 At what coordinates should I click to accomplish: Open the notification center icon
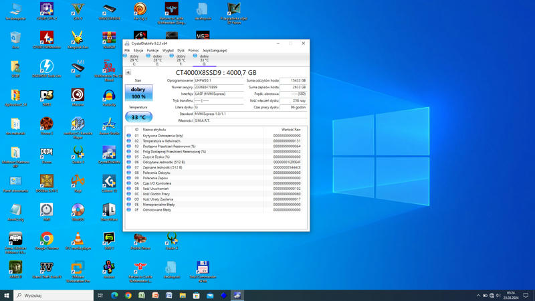526,296
